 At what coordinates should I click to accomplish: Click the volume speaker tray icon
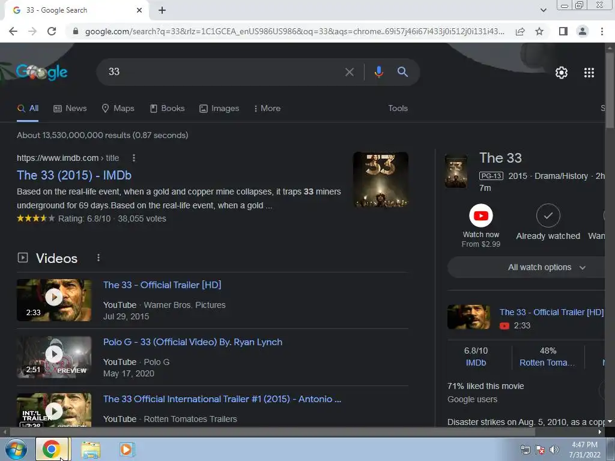pos(554,450)
